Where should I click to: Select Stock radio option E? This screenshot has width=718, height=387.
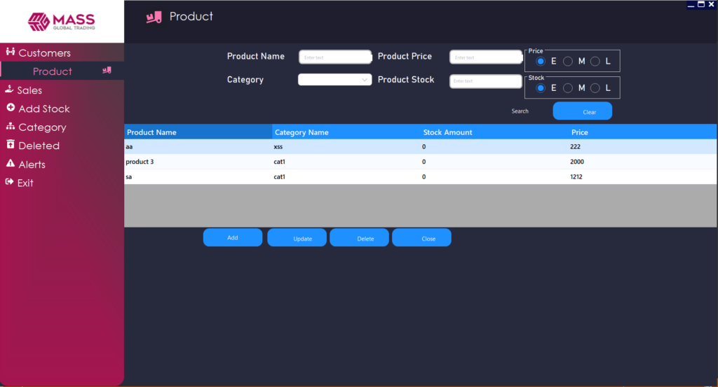click(x=541, y=88)
